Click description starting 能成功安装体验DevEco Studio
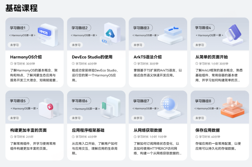 click(x=95, y=75)
